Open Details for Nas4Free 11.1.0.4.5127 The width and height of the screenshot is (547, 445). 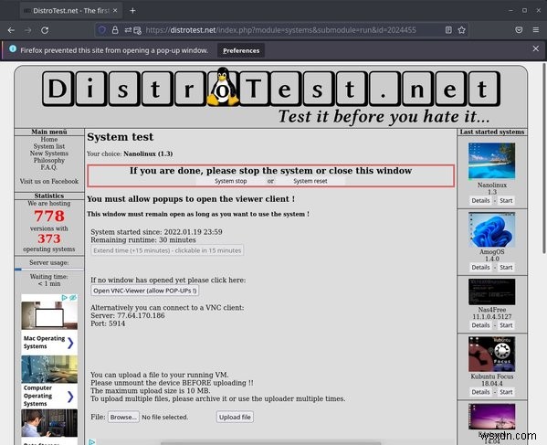tap(480, 325)
